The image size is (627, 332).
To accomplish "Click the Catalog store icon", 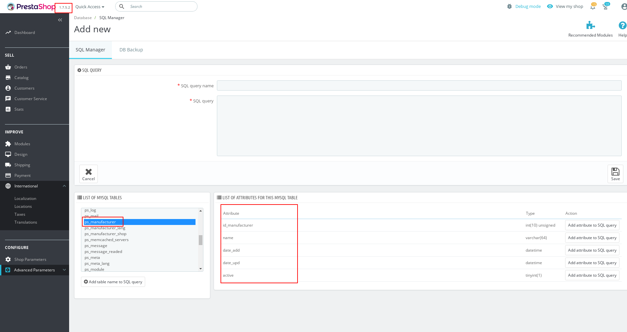I will pos(8,78).
